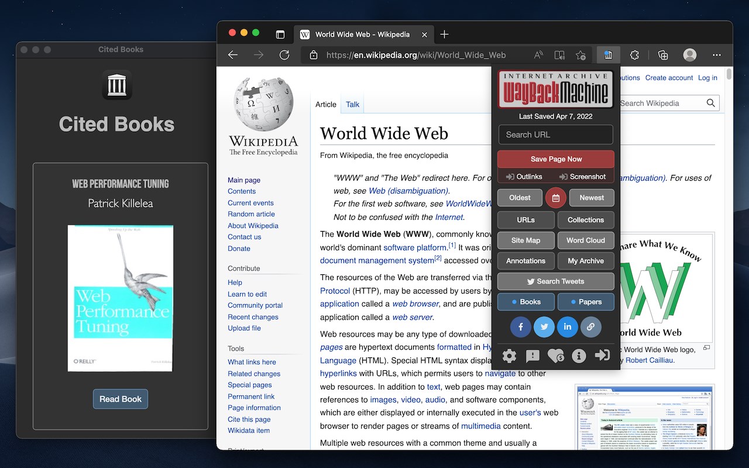749x468 pixels.
Task: Follow the software platform link
Action: pos(415,247)
